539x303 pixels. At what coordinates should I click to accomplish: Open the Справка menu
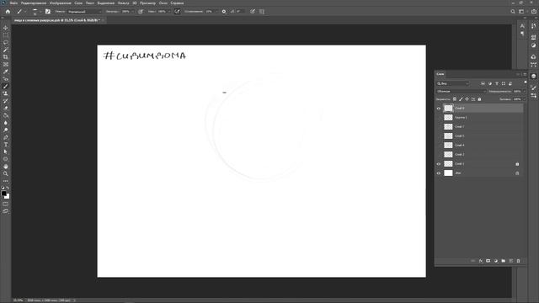pos(177,3)
